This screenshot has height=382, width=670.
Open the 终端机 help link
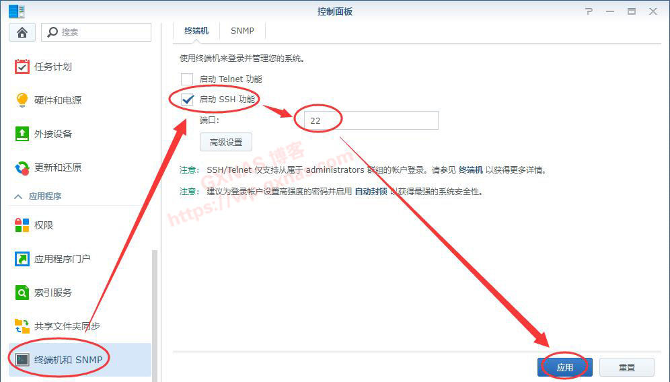(470, 170)
